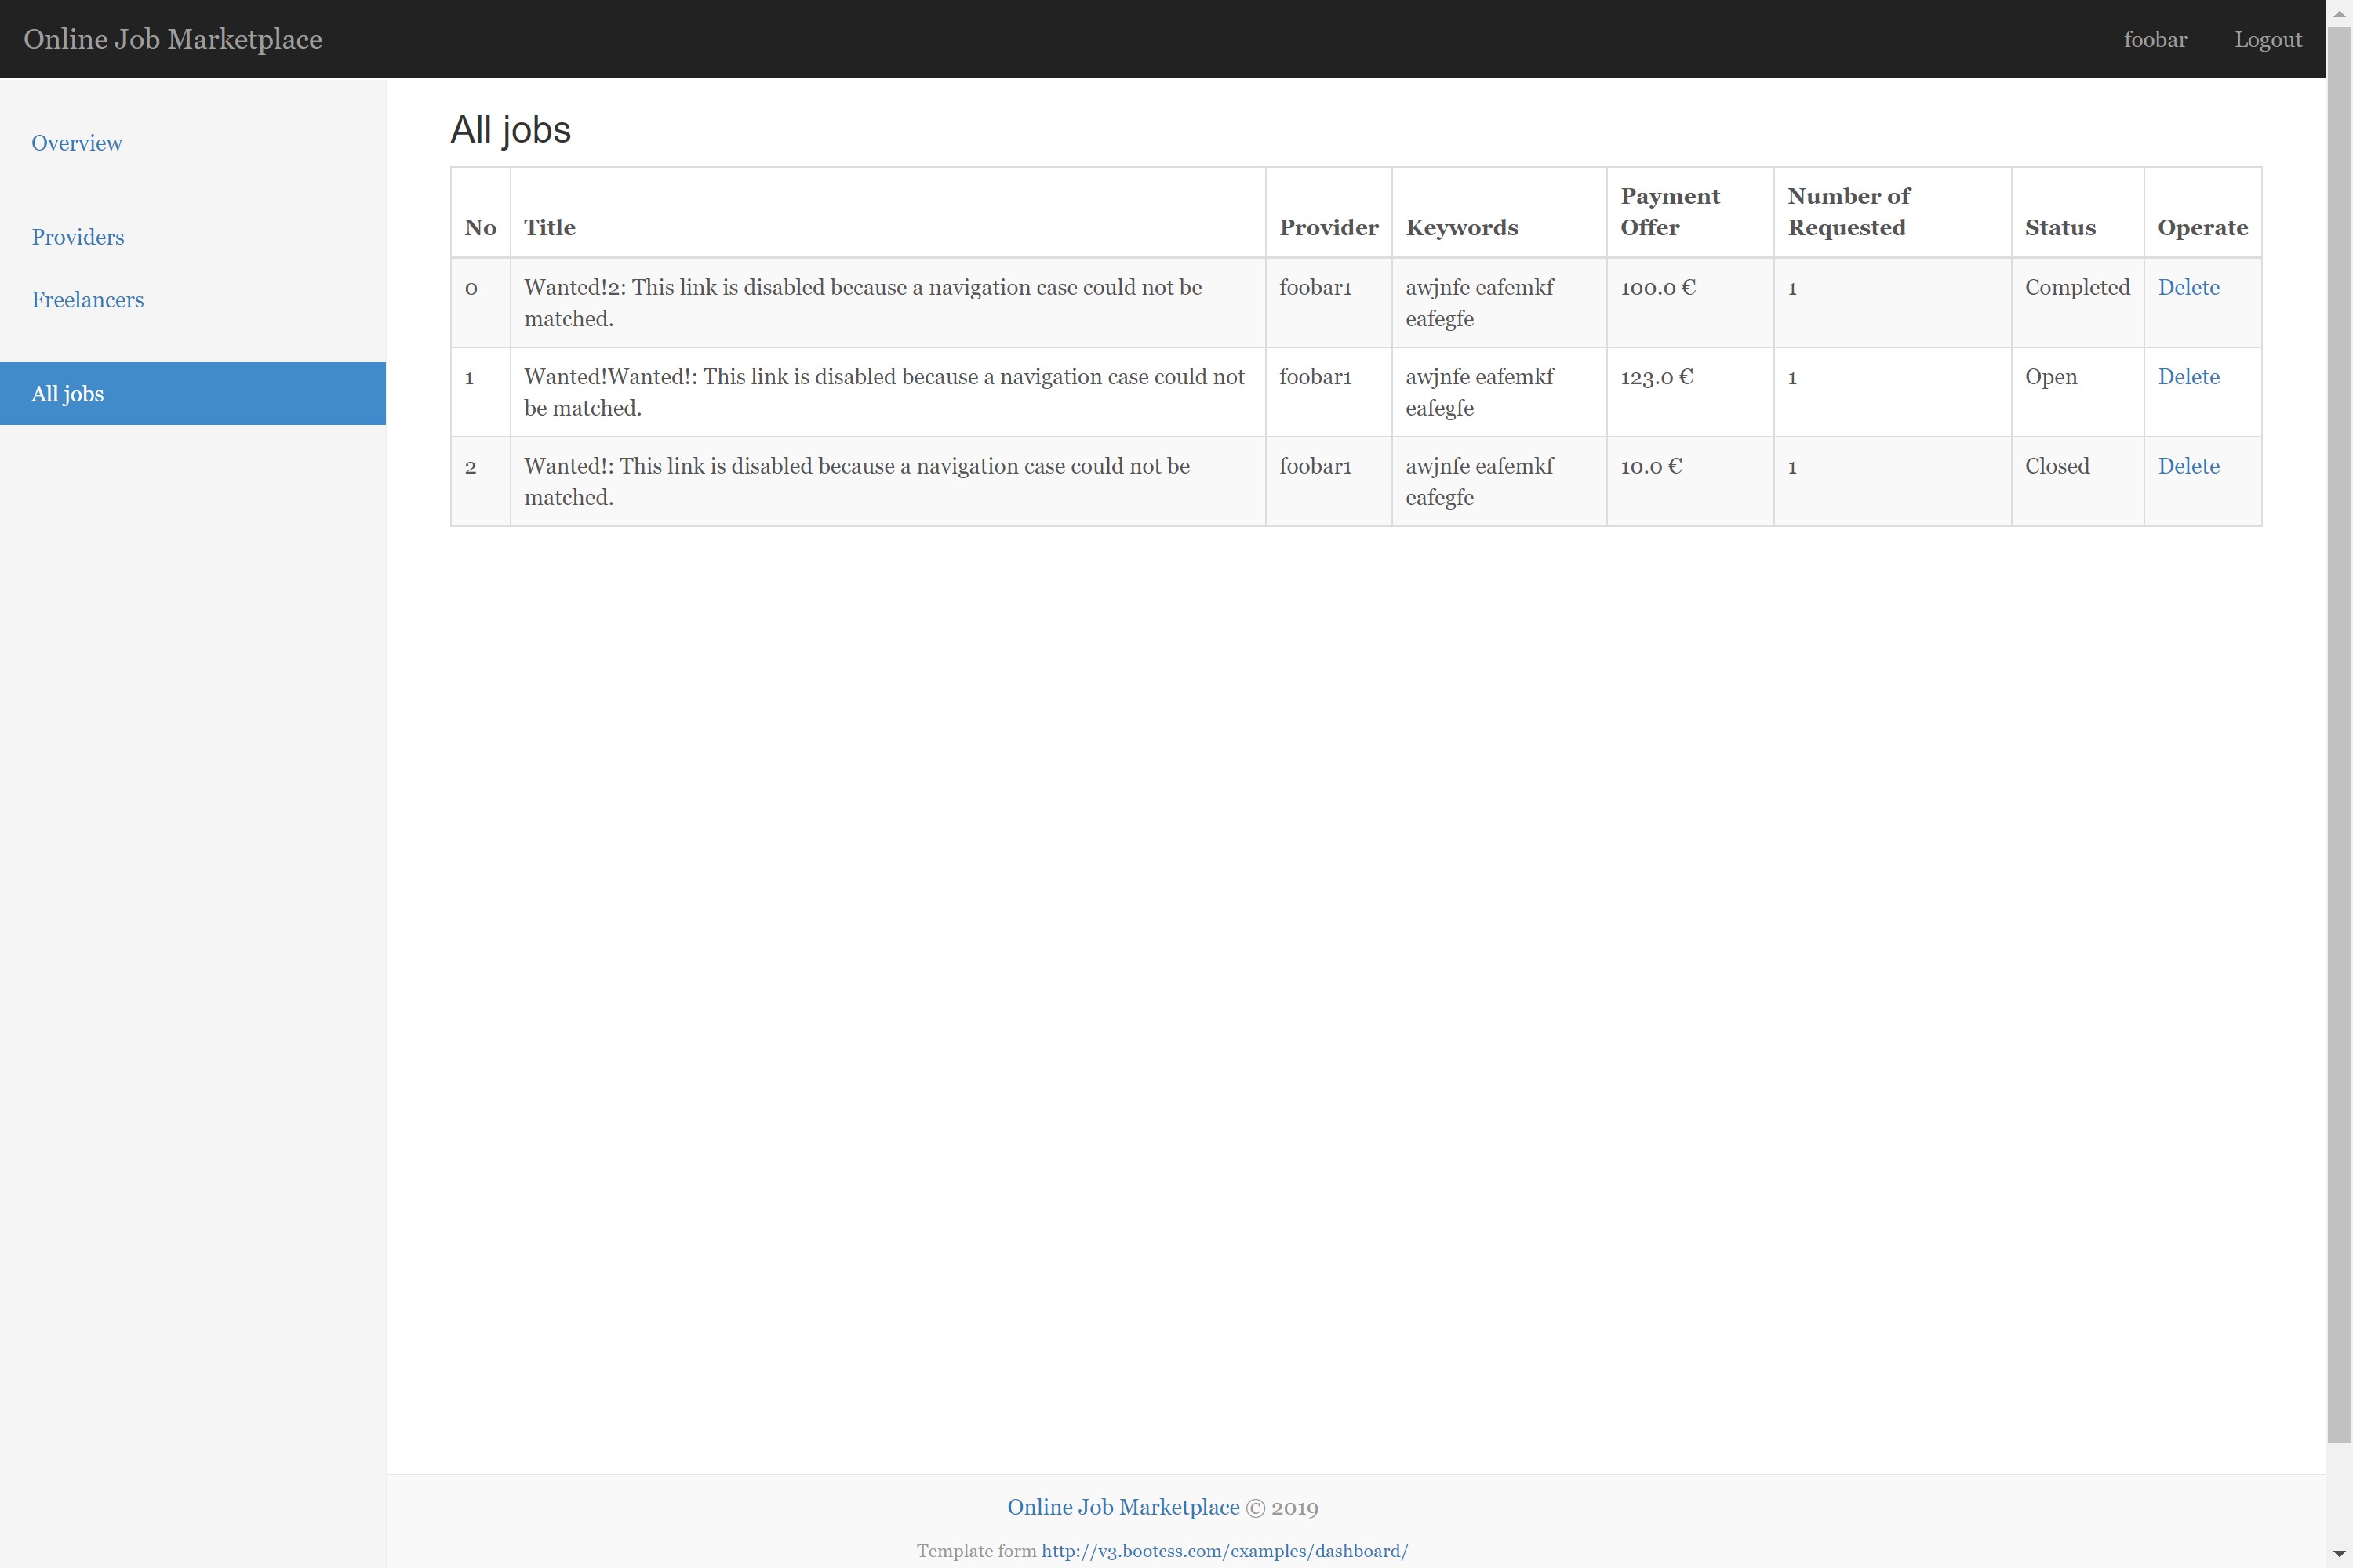2353x1568 pixels.
Task: Delete the Wanted!Wanted! open job
Action: pyautogui.click(x=2188, y=377)
